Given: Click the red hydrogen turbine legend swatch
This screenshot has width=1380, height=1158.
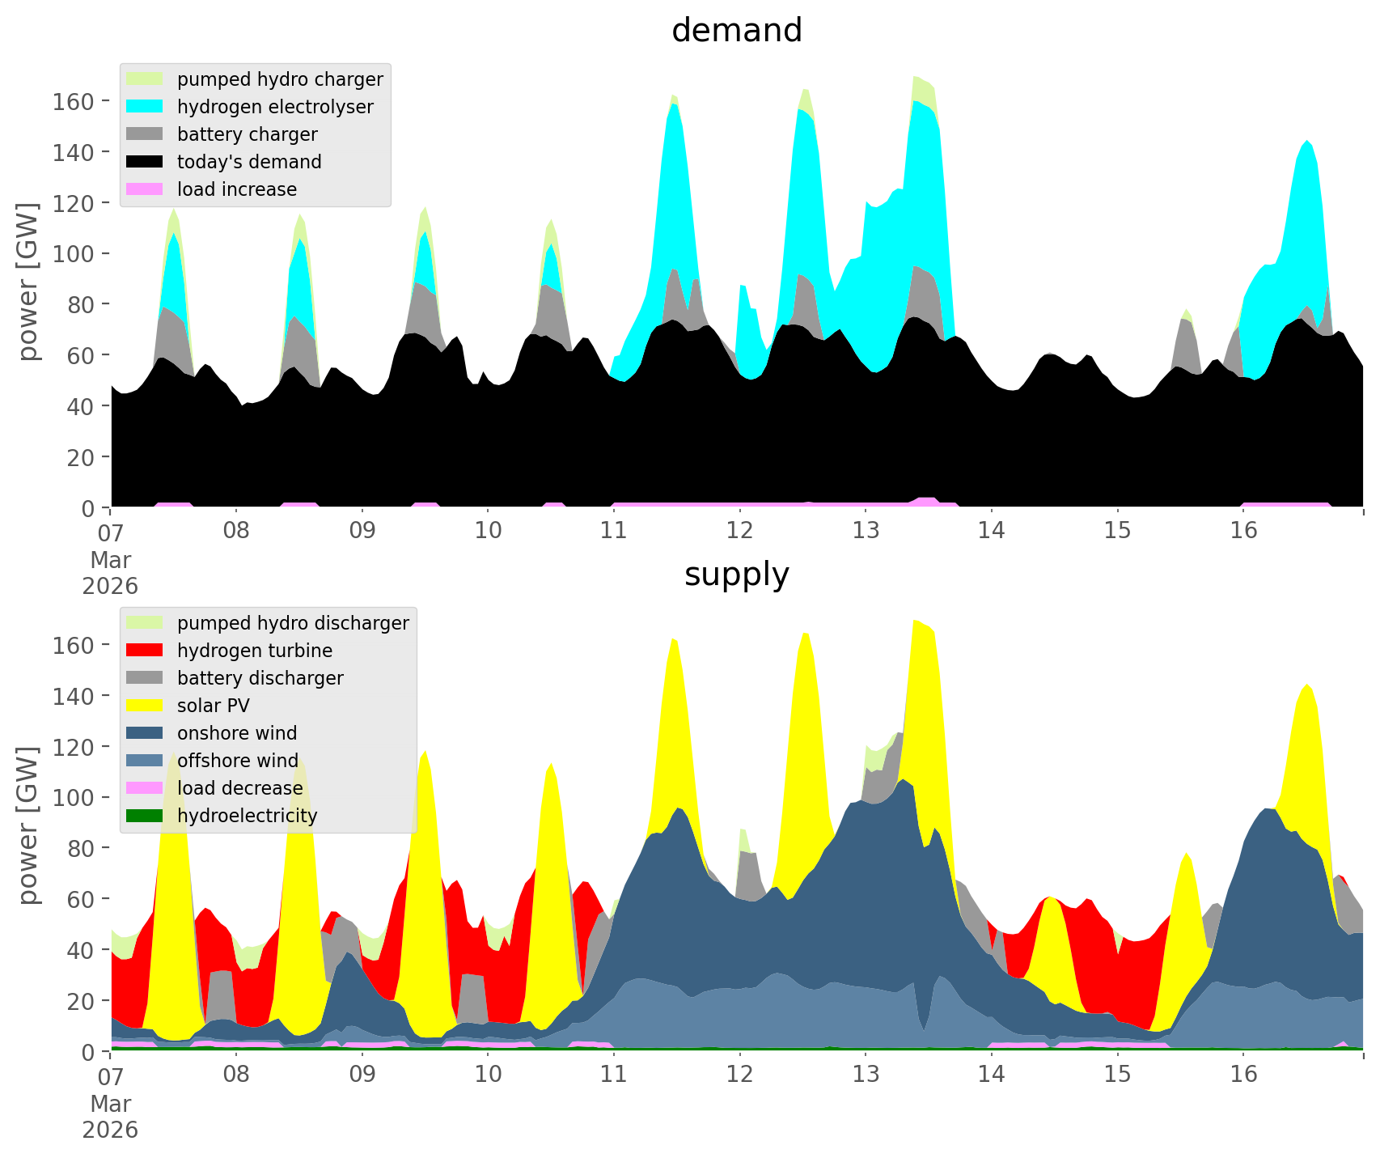Looking at the screenshot, I should coord(145,651).
